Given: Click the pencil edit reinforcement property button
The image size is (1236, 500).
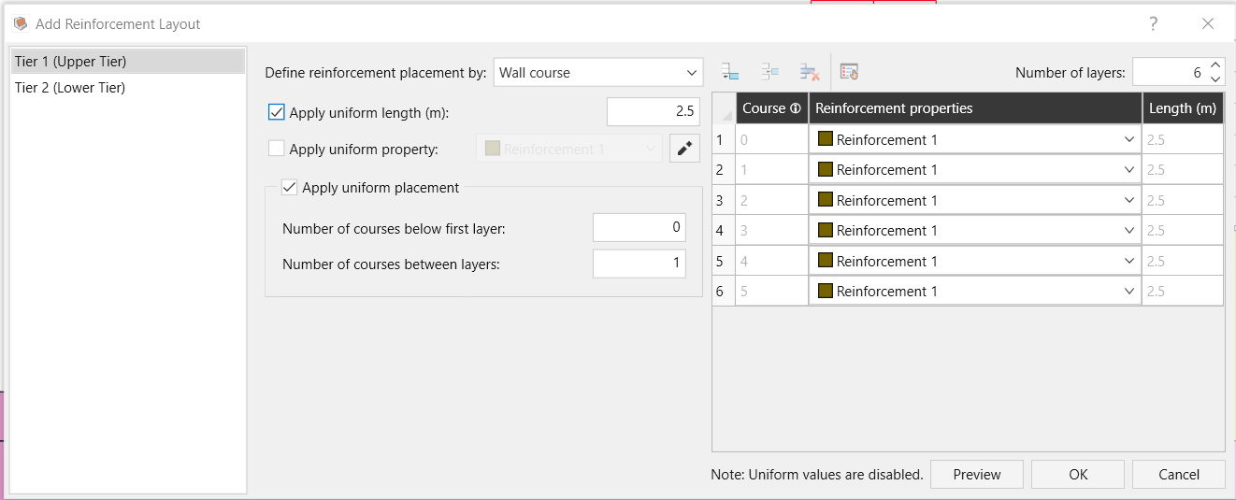Looking at the screenshot, I should tap(684, 149).
